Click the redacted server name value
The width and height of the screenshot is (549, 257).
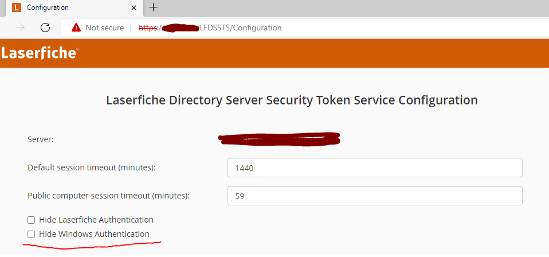click(280, 138)
